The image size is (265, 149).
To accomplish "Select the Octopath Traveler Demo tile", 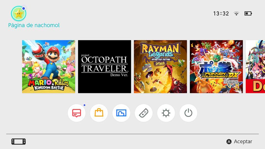I will pos(105,66).
